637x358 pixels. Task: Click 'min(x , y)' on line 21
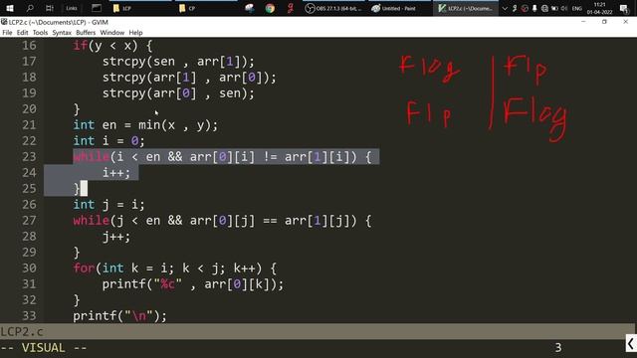(175, 125)
